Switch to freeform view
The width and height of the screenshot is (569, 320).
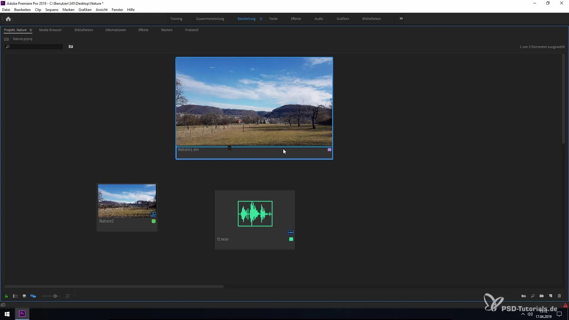[x=33, y=296]
